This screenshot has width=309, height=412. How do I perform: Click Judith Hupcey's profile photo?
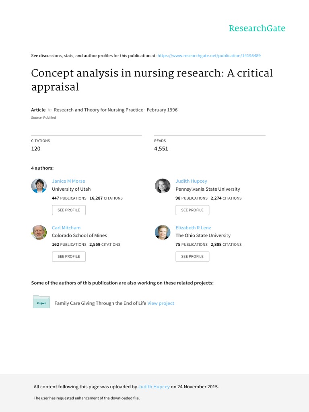point(163,186)
